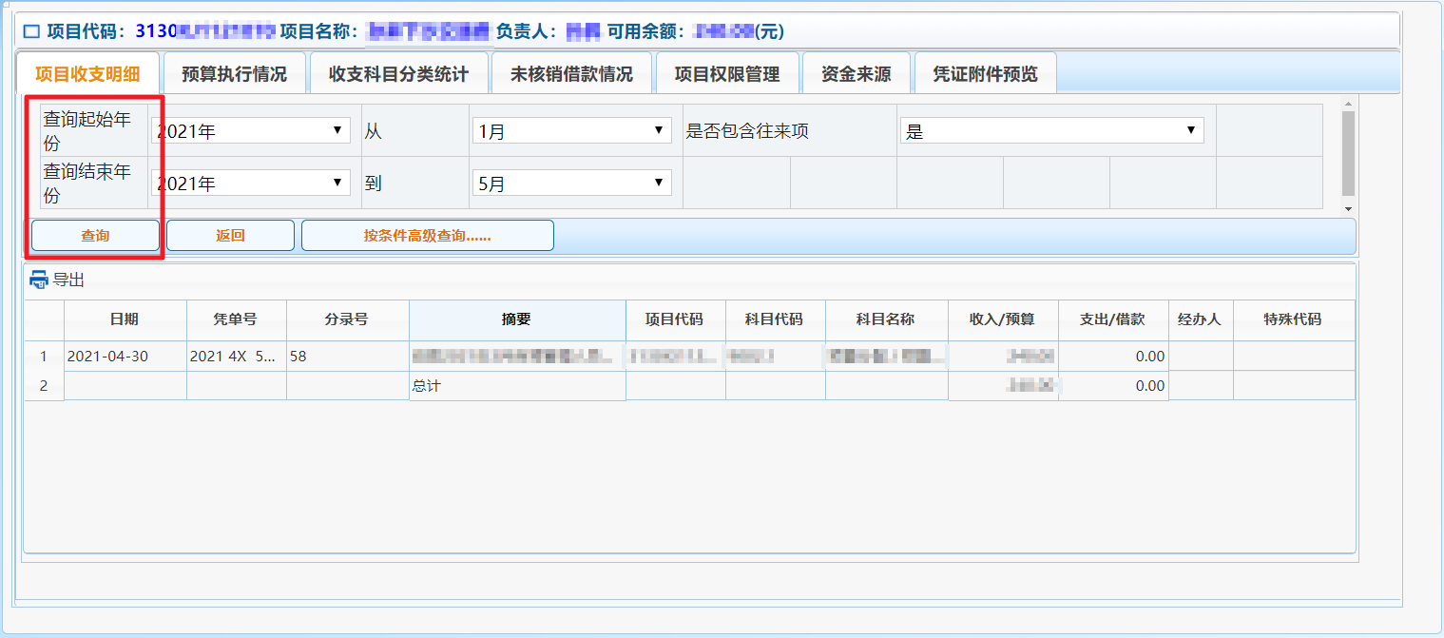1444x638 pixels.
Task: Switch to the 收支科目分类统计 tab
Action: [x=398, y=74]
